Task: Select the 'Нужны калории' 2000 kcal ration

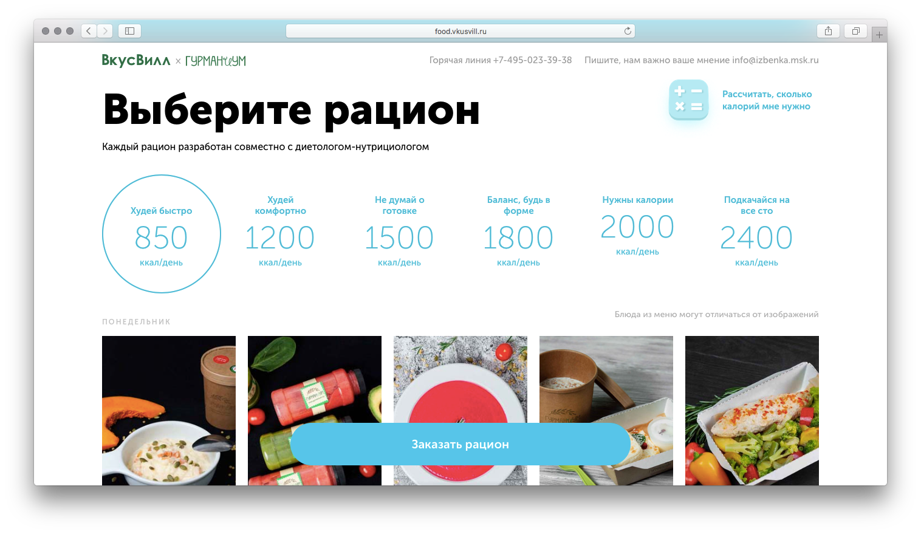Action: pyautogui.click(x=637, y=226)
